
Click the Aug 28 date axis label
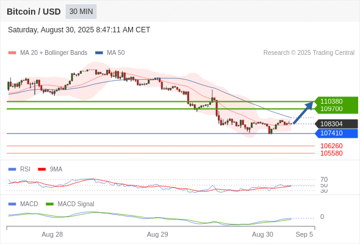pyautogui.click(x=52, y=234)
